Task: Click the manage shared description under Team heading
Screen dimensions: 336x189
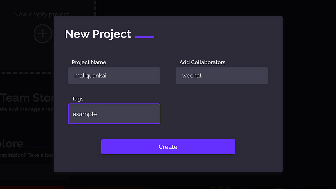Action: click(x=26, y=109)
